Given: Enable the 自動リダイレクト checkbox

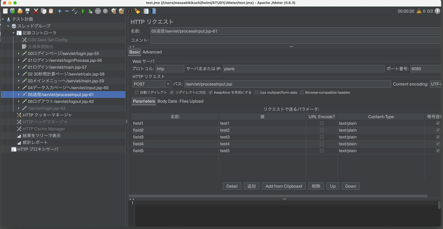Looking at the screenshot, I should [x=137, y=92].
